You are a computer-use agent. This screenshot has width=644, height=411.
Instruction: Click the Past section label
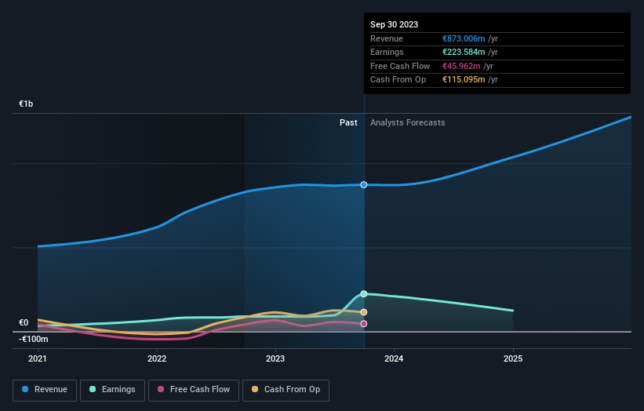pyautogui.click(x=348, y=123)
